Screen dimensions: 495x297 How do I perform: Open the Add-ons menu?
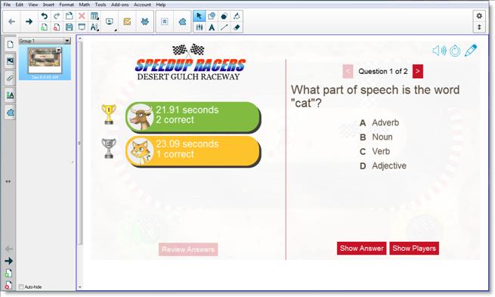[x=120, y=5]
